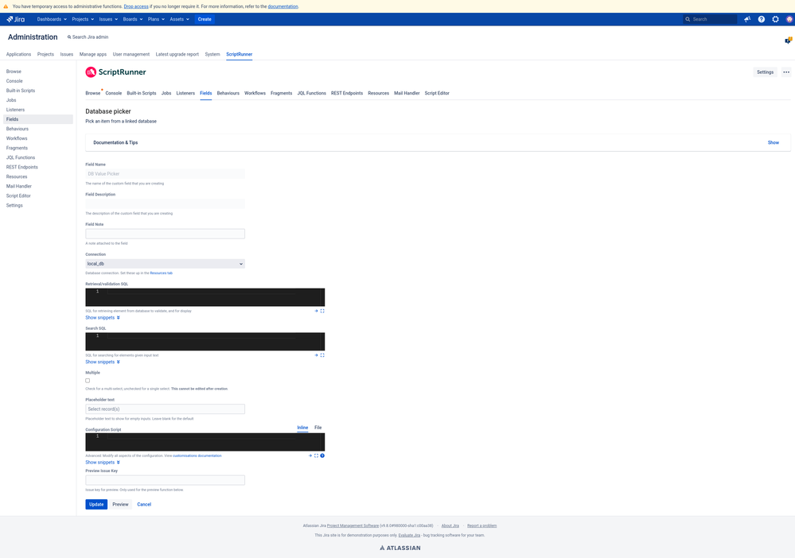Open the Manage apps admin tab
Viewport: 795px width, 558px height.
click(93, 54)
